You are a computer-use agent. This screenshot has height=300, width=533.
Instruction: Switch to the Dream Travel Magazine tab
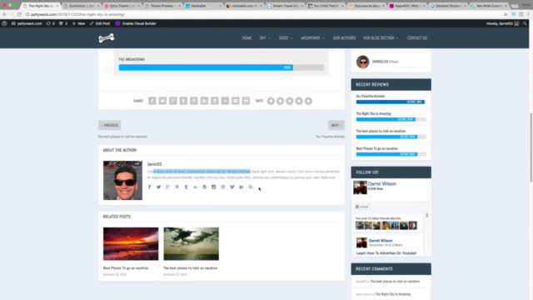pyautogui.click(x=285, y=6)
